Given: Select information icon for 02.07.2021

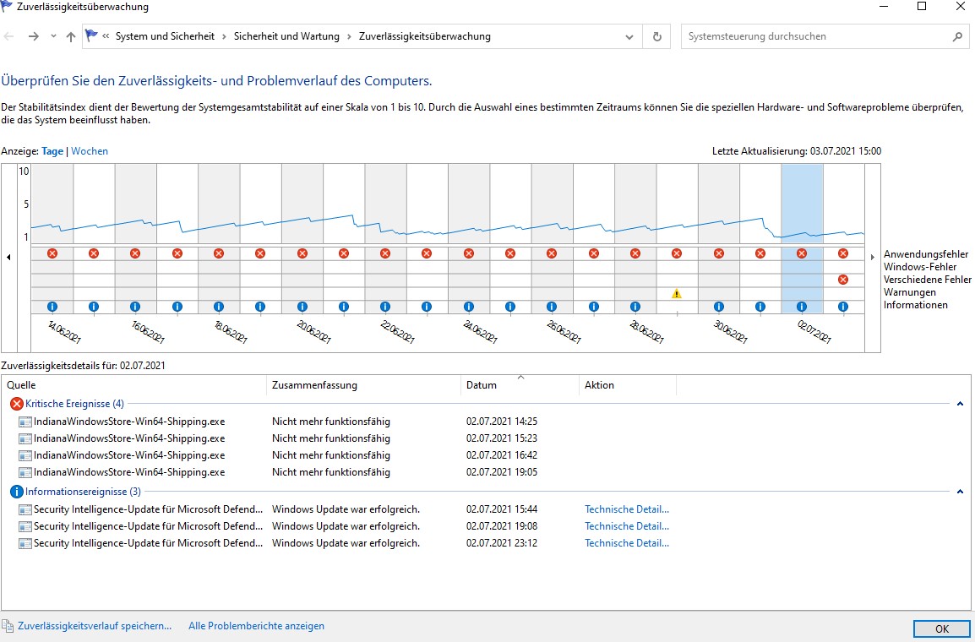Looking at the screenshot, I should click(802, 307).
